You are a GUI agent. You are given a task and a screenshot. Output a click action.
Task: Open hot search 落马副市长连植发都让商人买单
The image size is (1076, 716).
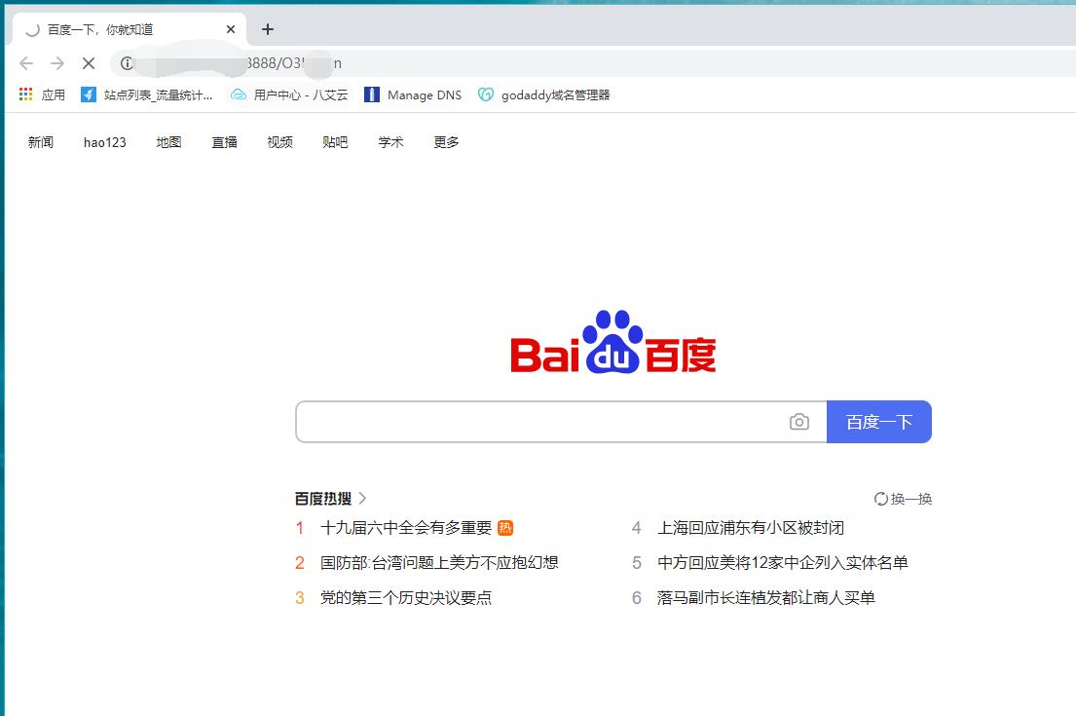coord(765,598)
